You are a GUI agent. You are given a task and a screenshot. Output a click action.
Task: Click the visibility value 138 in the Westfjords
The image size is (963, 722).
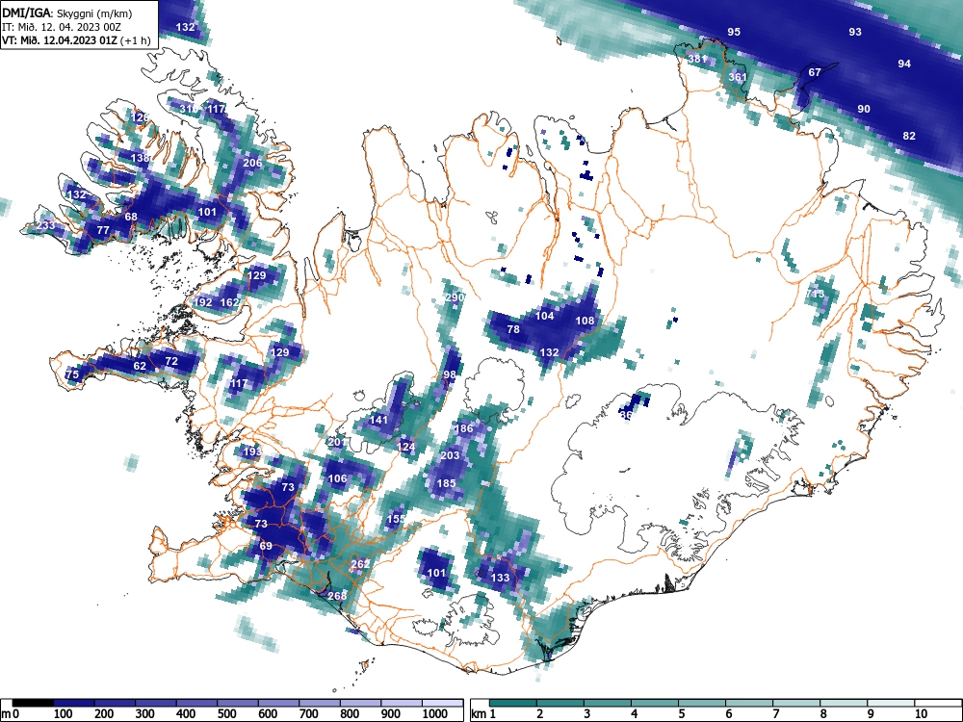[x=140, y=158]
